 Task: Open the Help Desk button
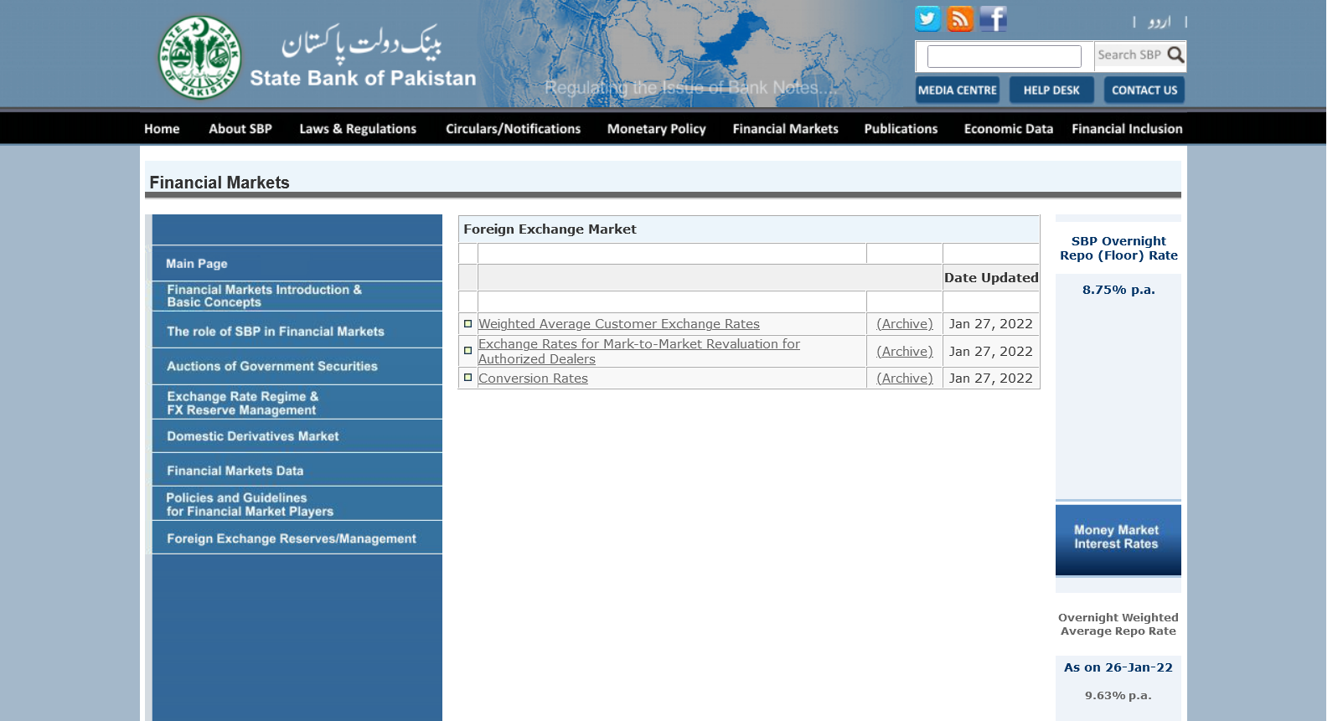pos(1051,90)
